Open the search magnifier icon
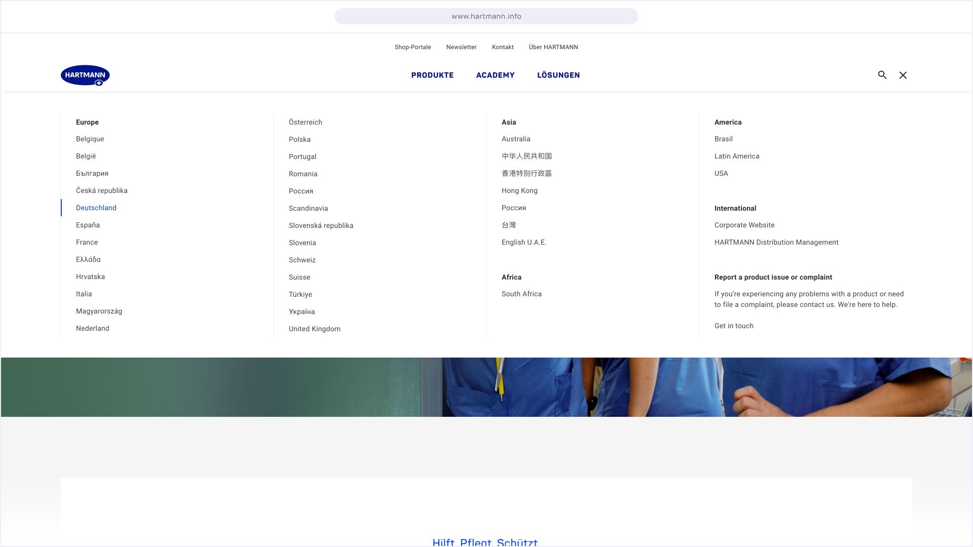Screen dimensions: 973x547 click(882, 75)
